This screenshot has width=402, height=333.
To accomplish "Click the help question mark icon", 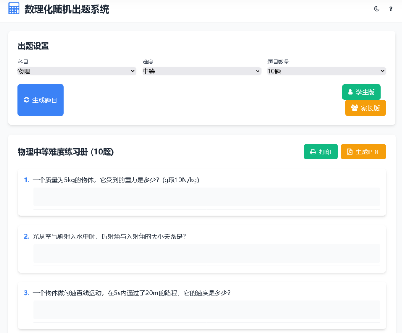I will pyautogui.click(x=390, y=9).
